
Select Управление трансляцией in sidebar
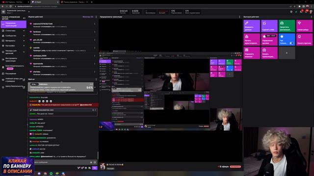13,24
